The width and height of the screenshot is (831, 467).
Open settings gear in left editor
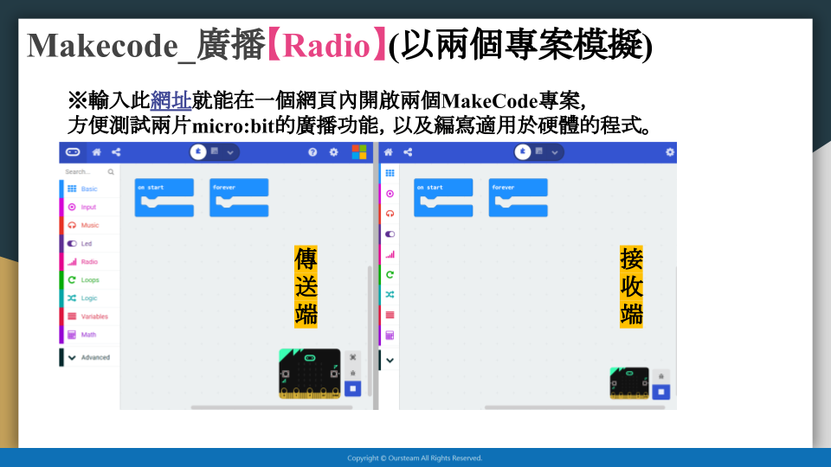333,152
